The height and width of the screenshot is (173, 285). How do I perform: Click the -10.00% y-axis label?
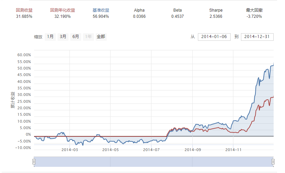pos(23,148)
